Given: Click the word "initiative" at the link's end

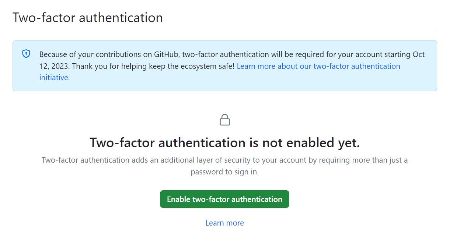Looking at the screenshot, I should click(x=54, y=78).
